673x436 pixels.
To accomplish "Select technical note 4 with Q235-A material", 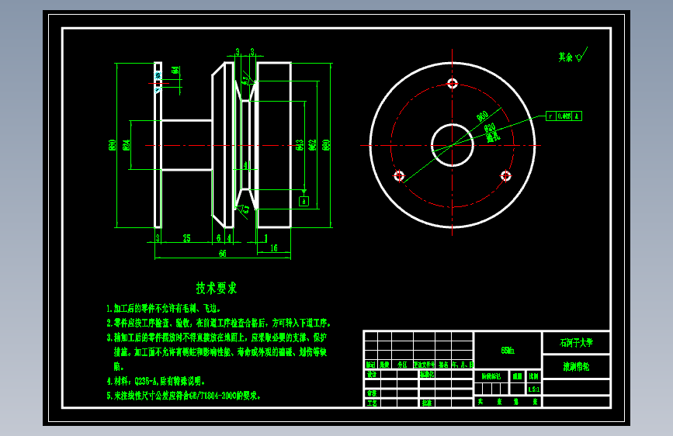I will [x=156, y=381].
